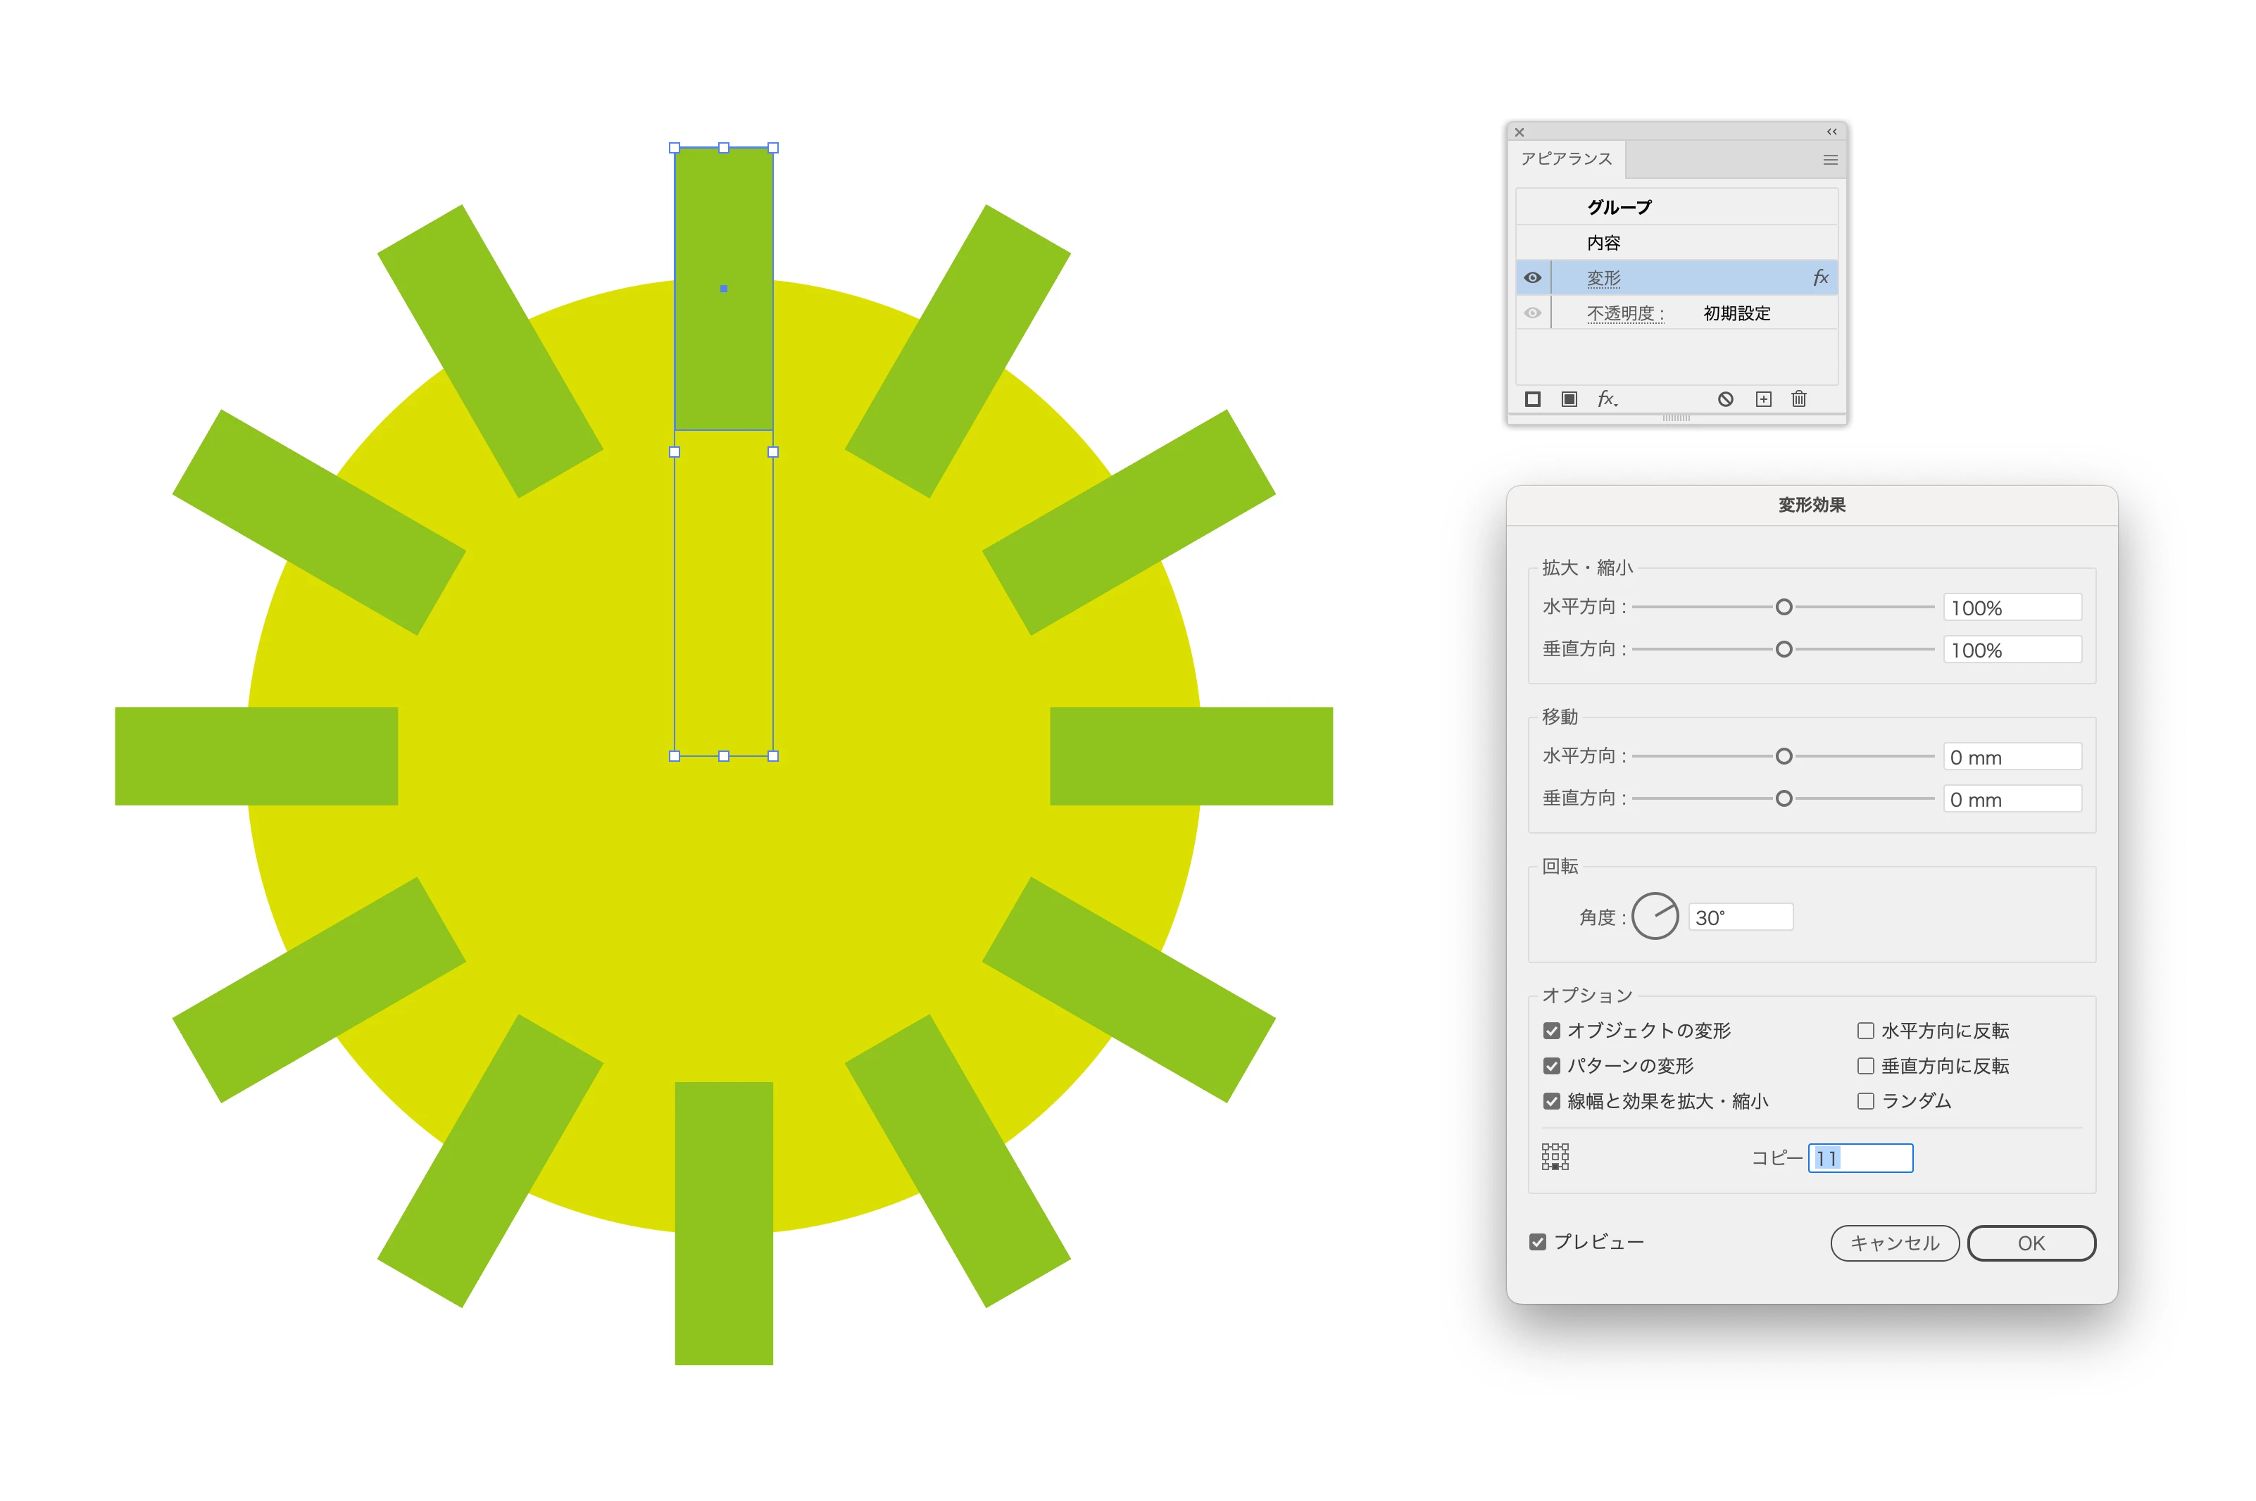Click the fx icon on 変形 row
Screen dimensions: 2256x1501
click(1819, 277)
